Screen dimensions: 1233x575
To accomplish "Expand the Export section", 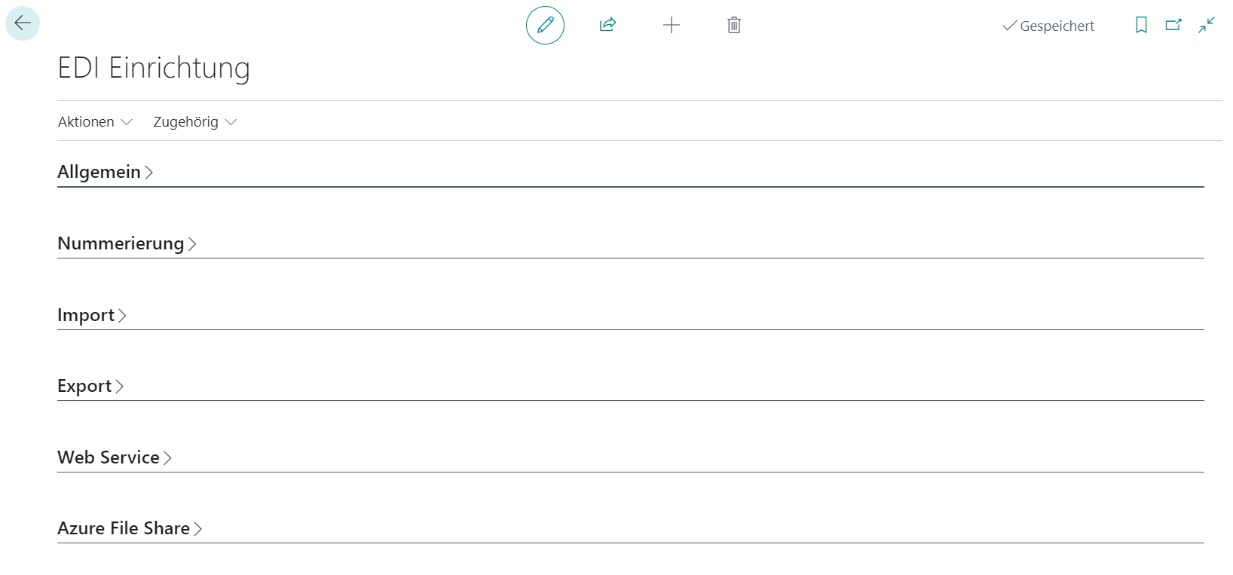I will click(84, 387).
